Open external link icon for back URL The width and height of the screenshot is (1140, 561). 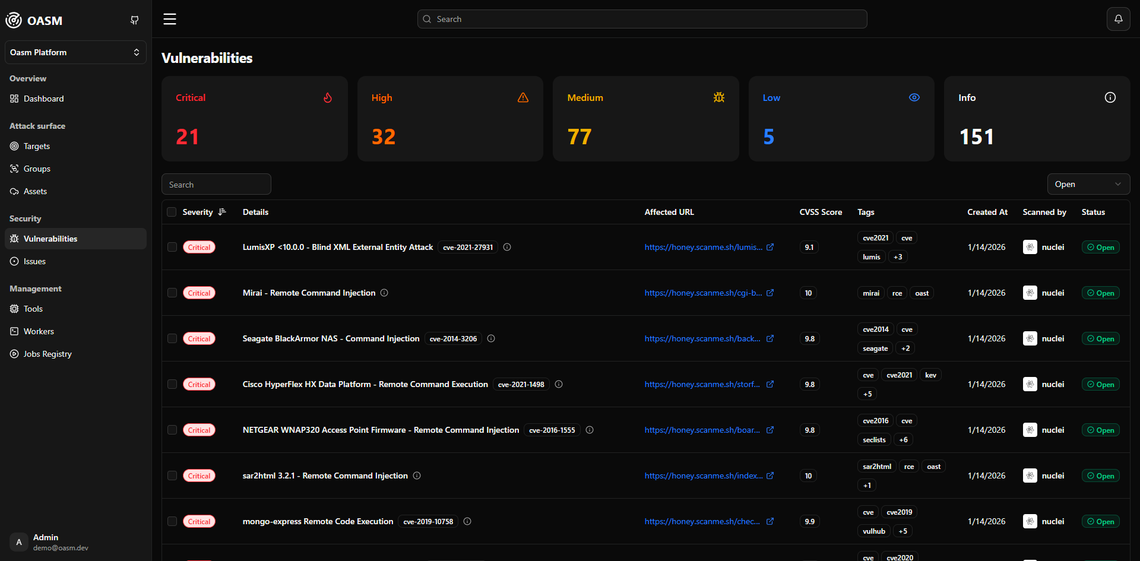[770, 338]
